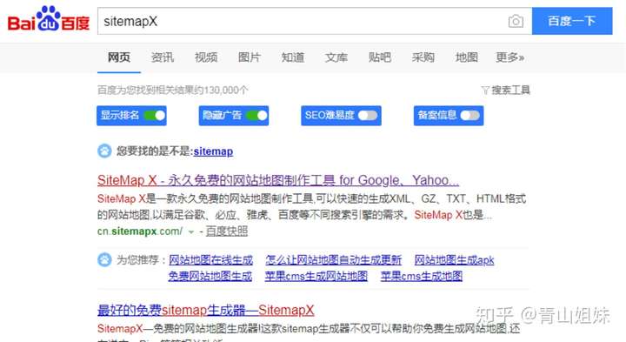The image size is (626, 342).
Task: Go to the 贴吧 tab
Action: (380, 57)
